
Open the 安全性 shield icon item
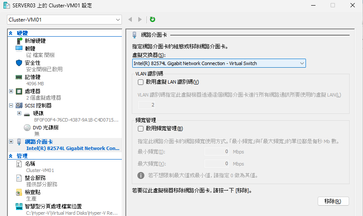[19, 63]
